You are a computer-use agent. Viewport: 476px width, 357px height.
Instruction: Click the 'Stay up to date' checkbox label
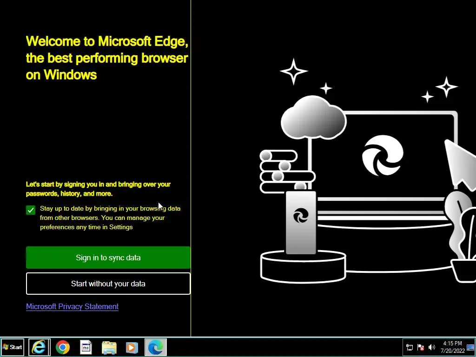(110, 218)
